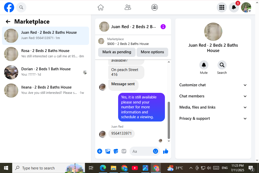Open the clock showing 11:23 PM

pyautogui.click(x=238, y=168)
